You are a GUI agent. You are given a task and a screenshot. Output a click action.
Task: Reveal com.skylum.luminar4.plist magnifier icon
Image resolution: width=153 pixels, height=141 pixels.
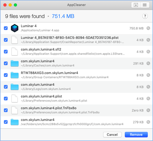coord(148,98)
